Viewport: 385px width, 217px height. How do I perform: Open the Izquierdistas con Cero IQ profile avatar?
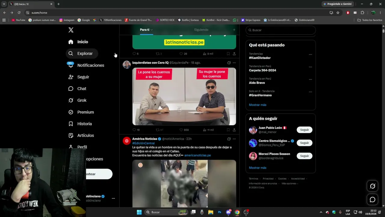(127, 64)
